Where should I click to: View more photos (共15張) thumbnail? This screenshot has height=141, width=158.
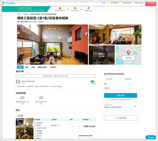[102, 55]
